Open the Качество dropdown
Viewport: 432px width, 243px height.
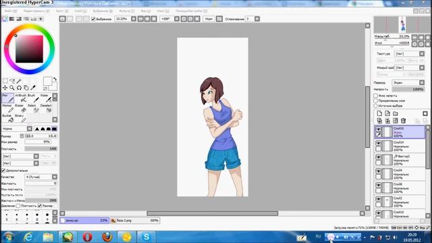[x=40, y=177]
